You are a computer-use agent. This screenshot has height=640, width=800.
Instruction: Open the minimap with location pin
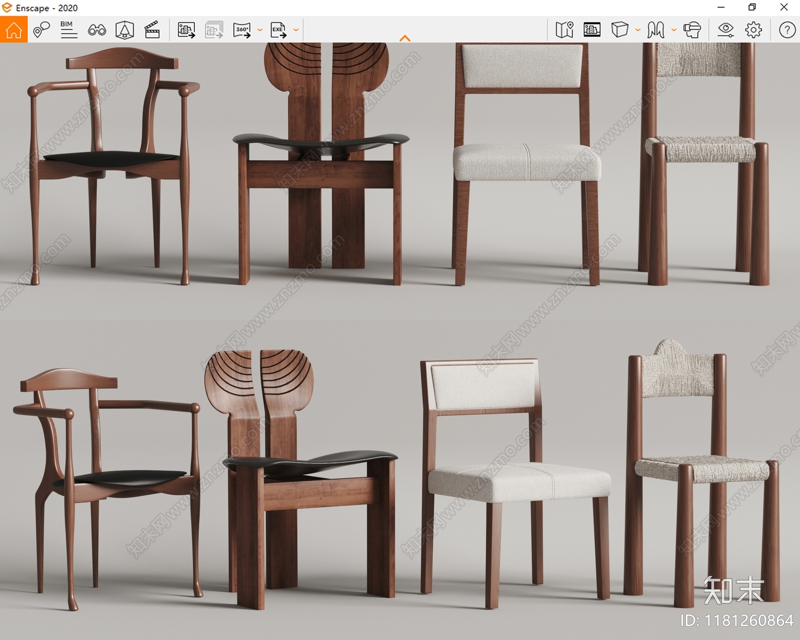click(x=564, y=30)
